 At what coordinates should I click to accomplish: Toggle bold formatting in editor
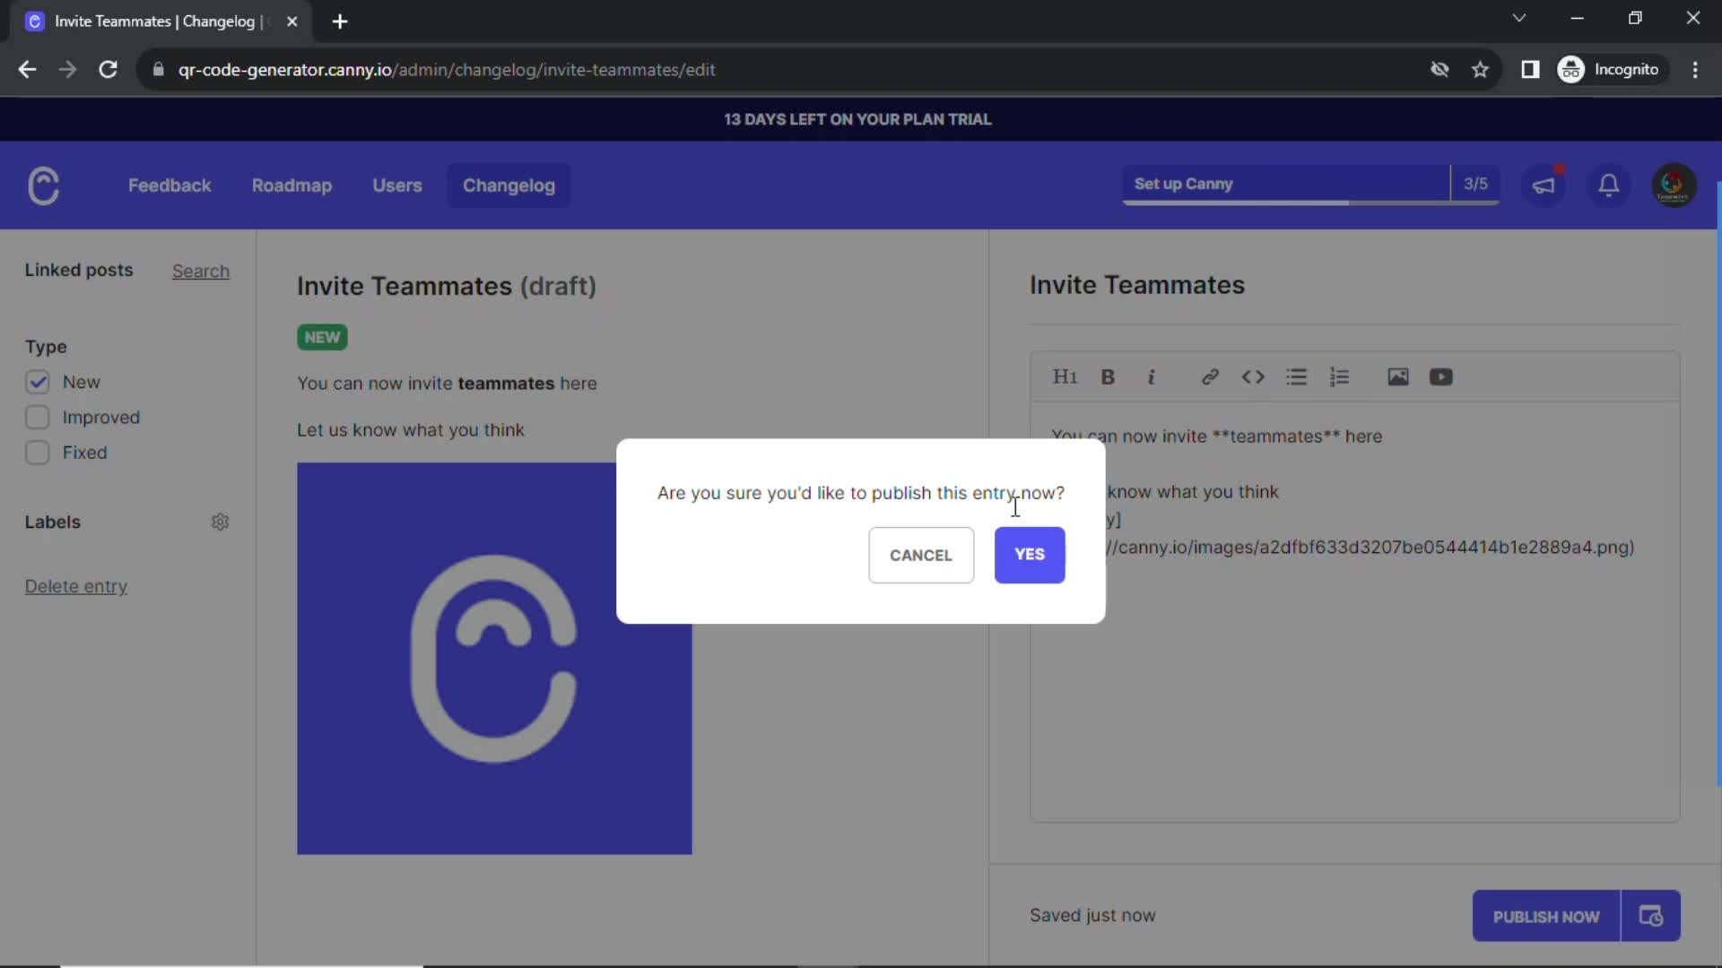click(1108, 376)
